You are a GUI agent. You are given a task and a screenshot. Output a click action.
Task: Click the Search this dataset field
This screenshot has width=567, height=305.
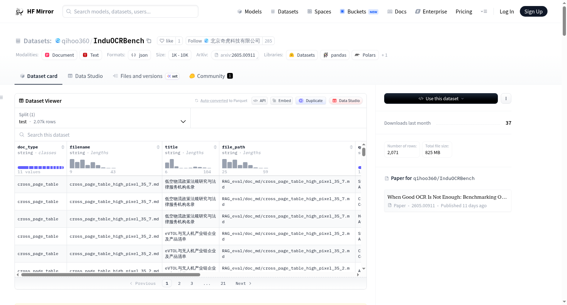click(x=191, y=135)
